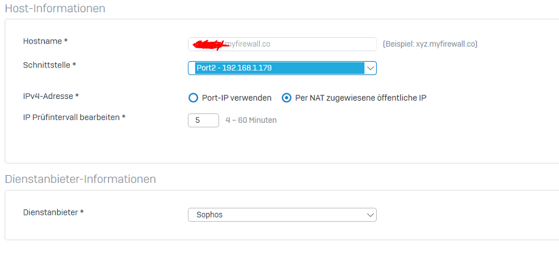Focus the IP Prüfintervall minutes field
559x263 pixels.
203,120
